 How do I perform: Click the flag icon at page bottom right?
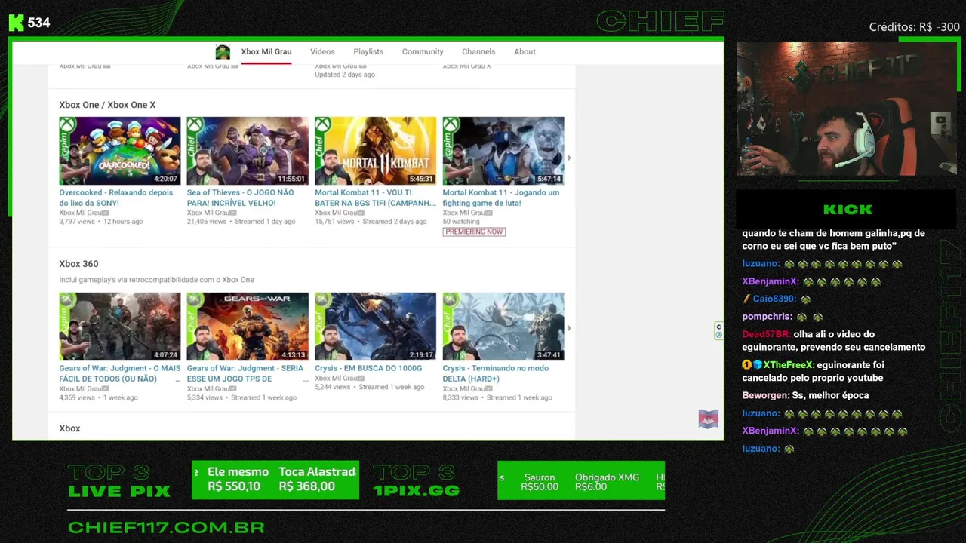point(708,419)
